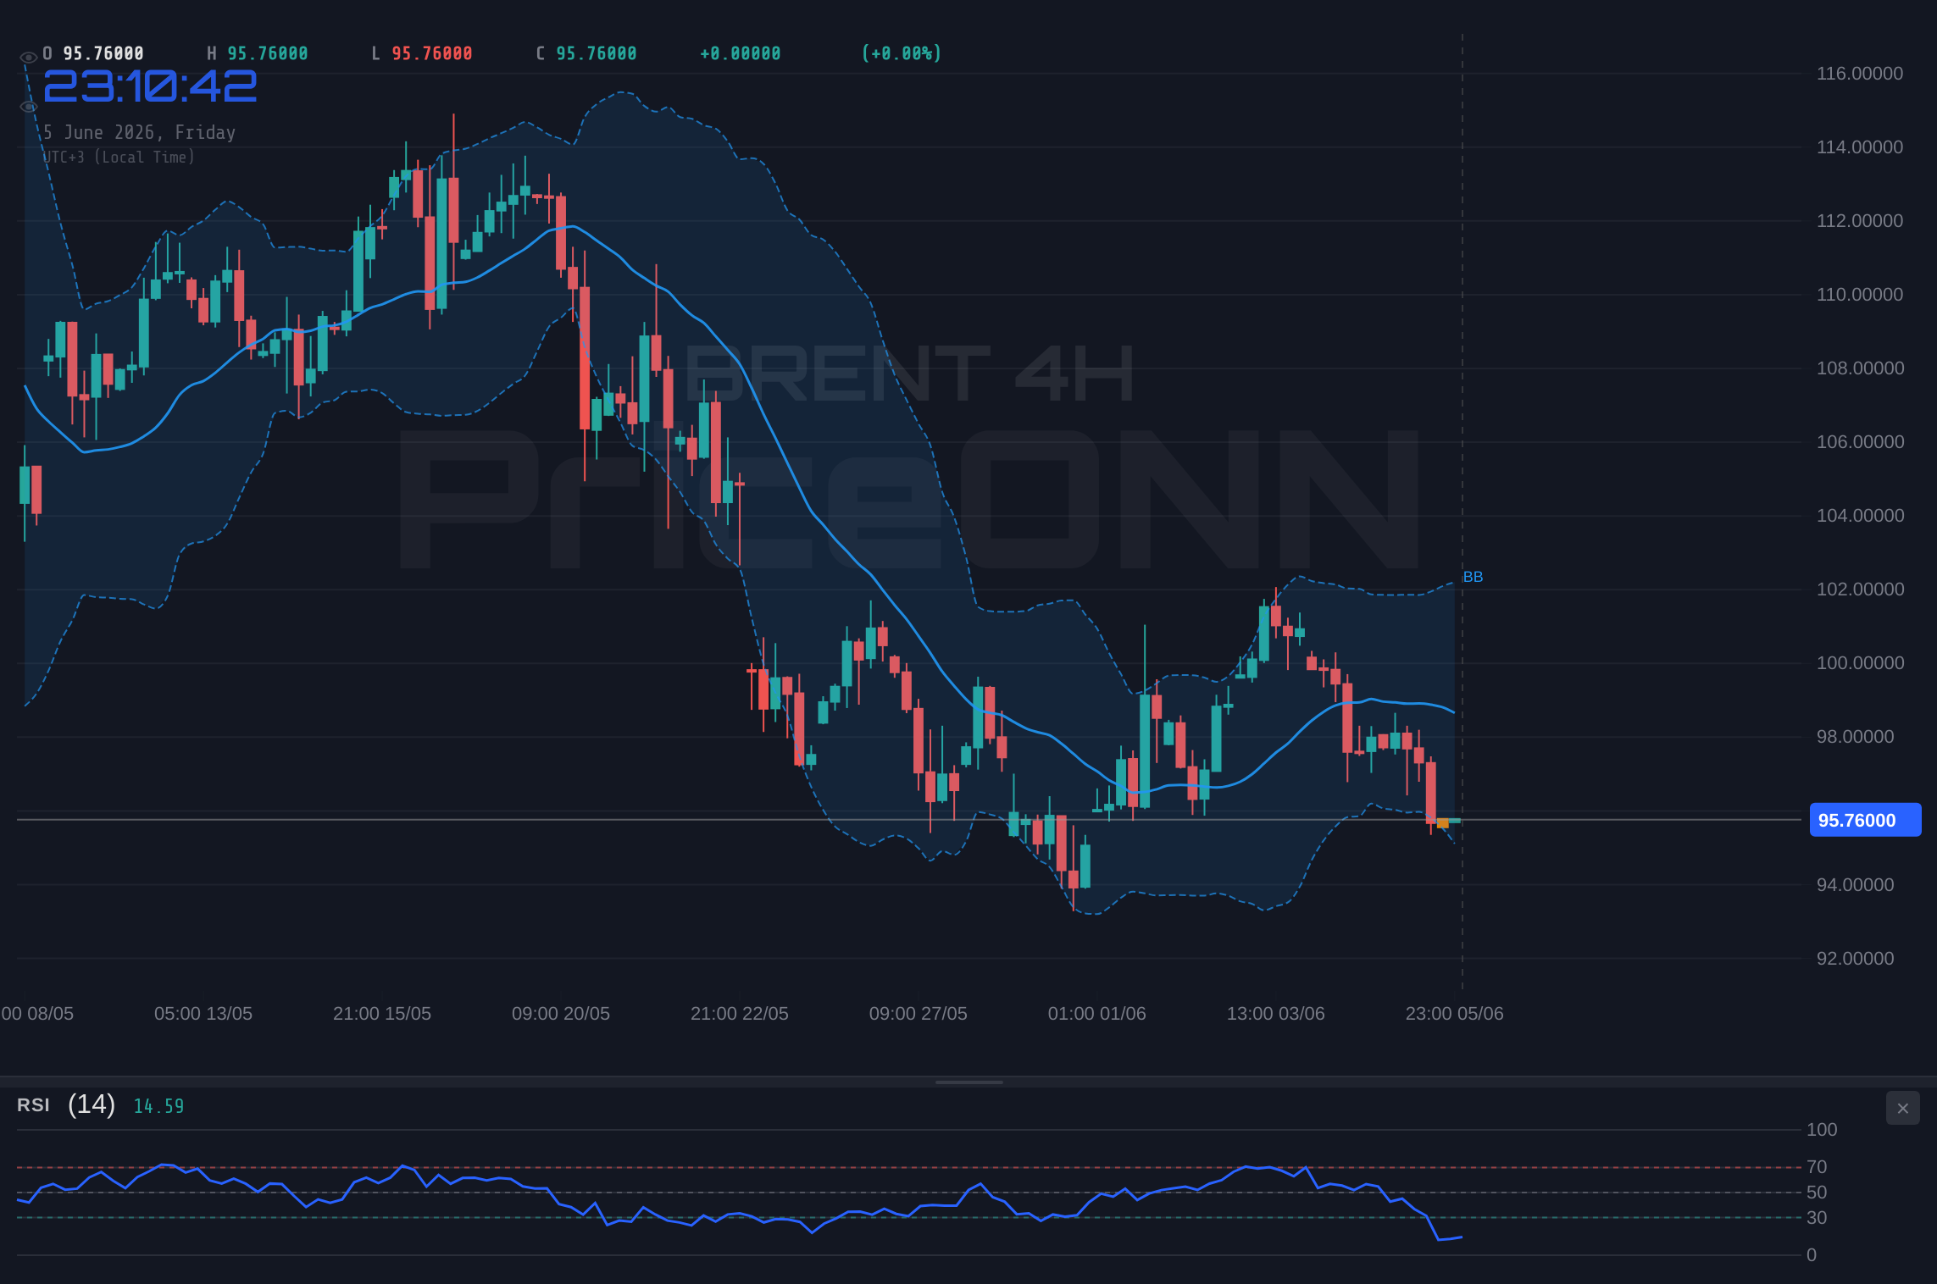Click the Close value 95.76000
Screen dimensions: 1937x1284
(x=597, y=53)
